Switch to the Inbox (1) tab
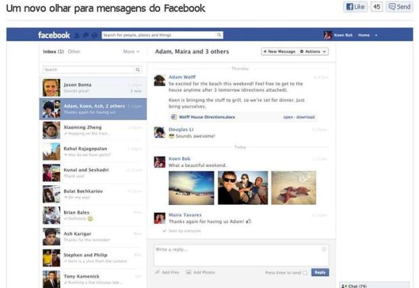Viewport: 419px width, 288px height. [x=53, y=51]
